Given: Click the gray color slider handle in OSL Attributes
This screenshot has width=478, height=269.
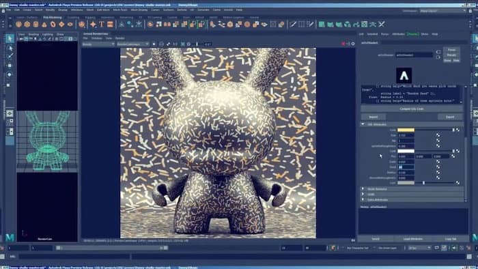Looking at the screenshot, I should pyautogui.click(x=423, y=183).
